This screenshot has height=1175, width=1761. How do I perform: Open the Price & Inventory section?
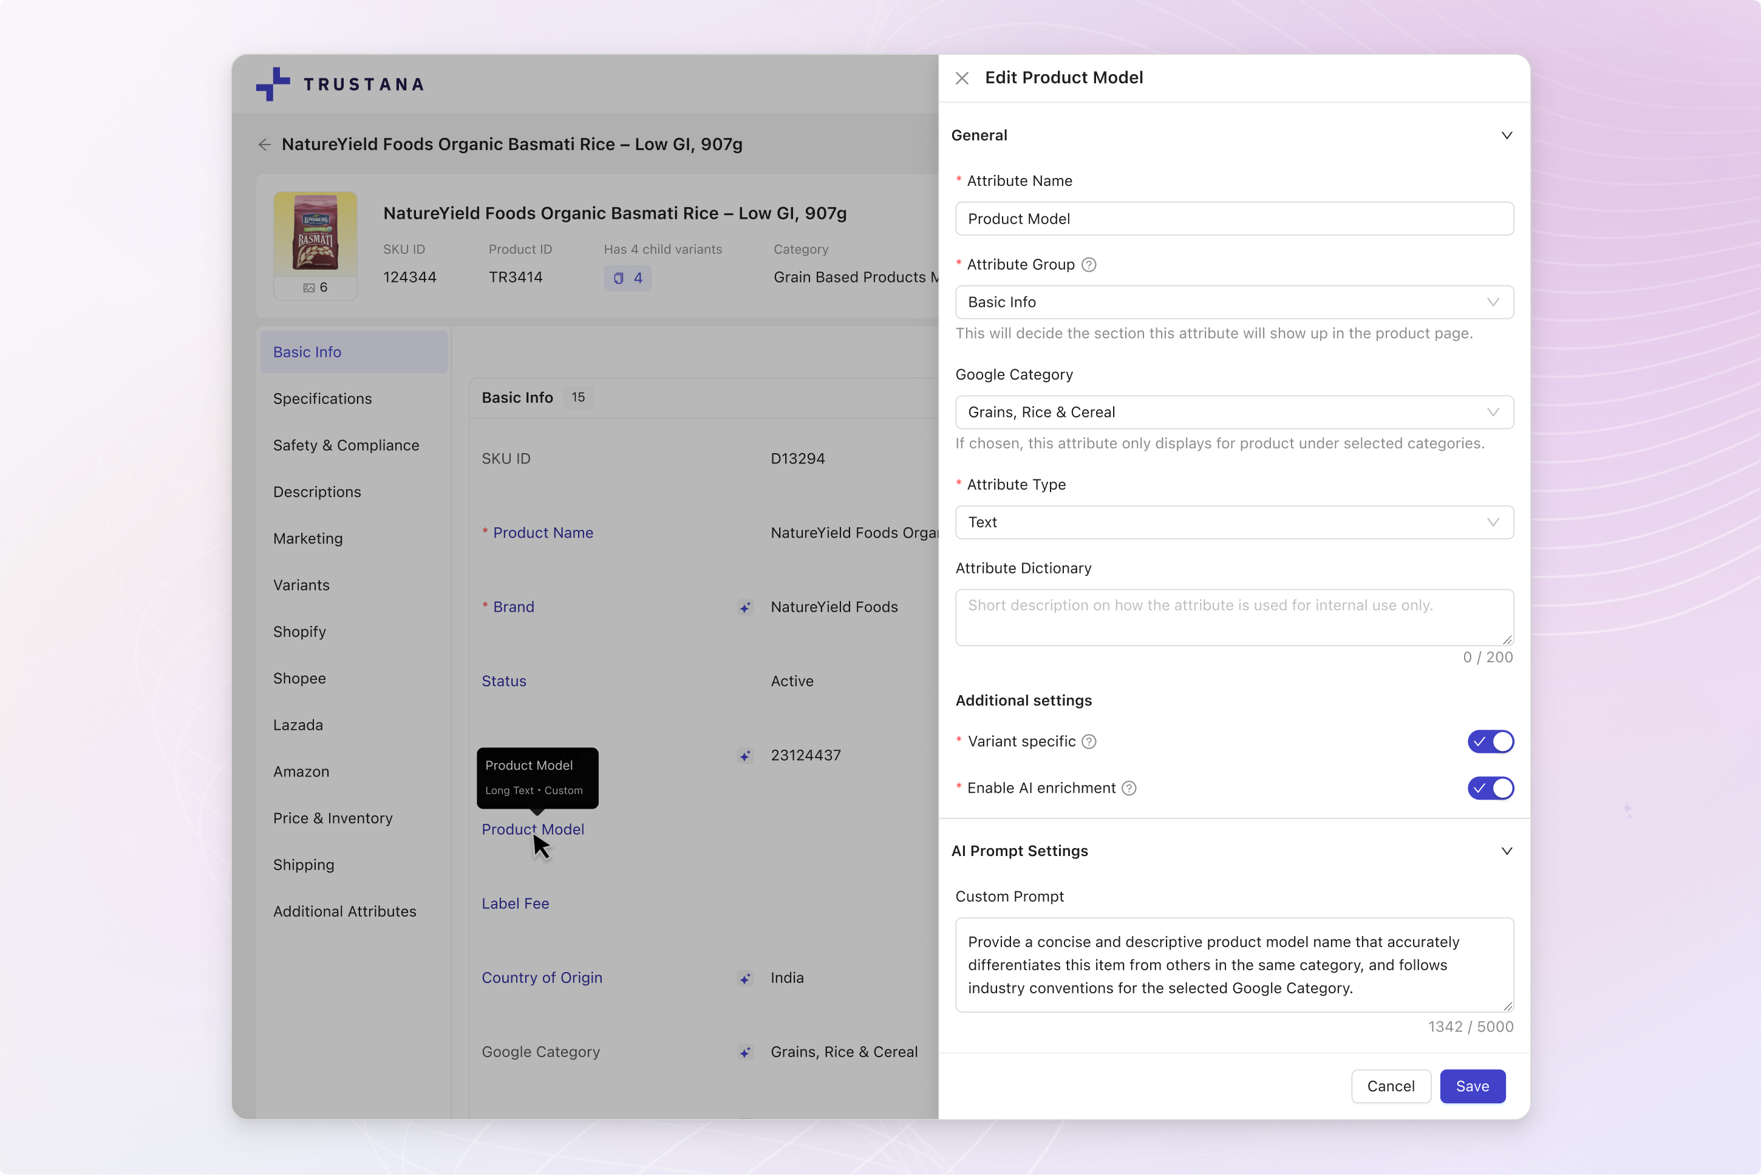(x=333, y=818)
